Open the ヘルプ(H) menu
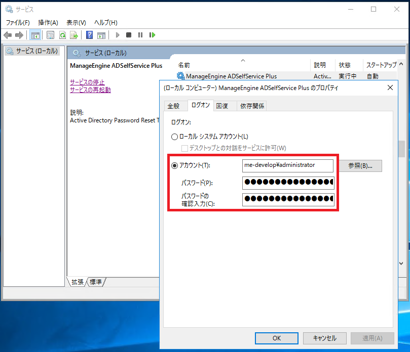The height and width of the screenshot is (352, 410). (106, 23)
